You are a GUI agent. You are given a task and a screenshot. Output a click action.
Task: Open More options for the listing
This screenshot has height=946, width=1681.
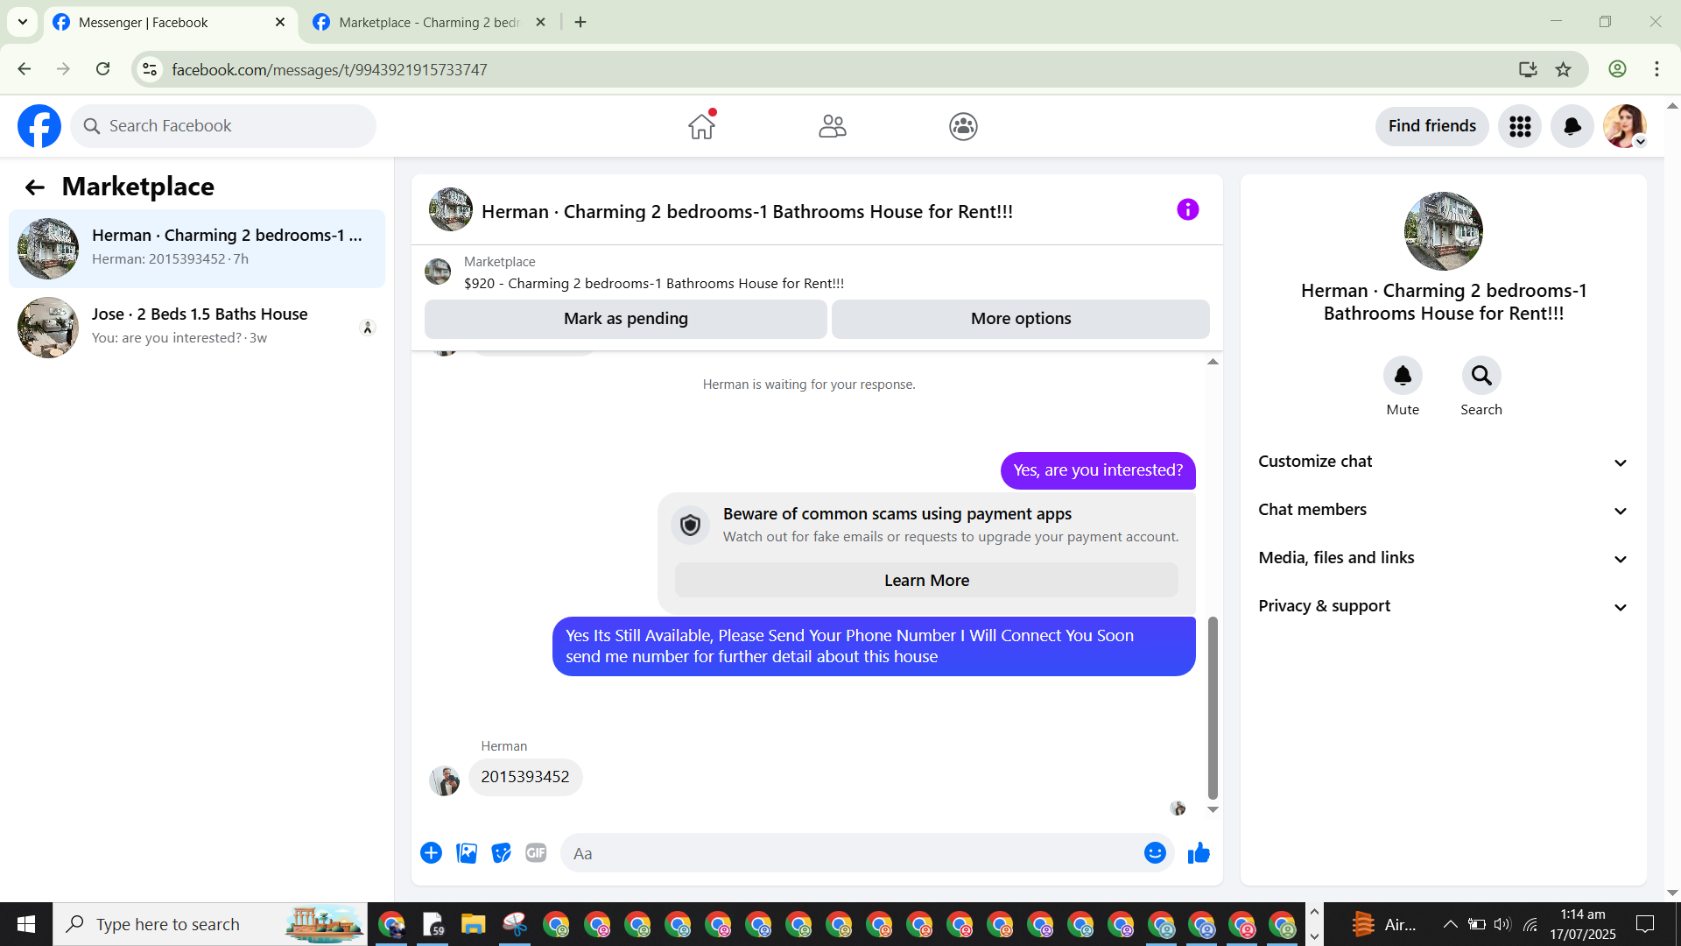[x=1021, y=319]
